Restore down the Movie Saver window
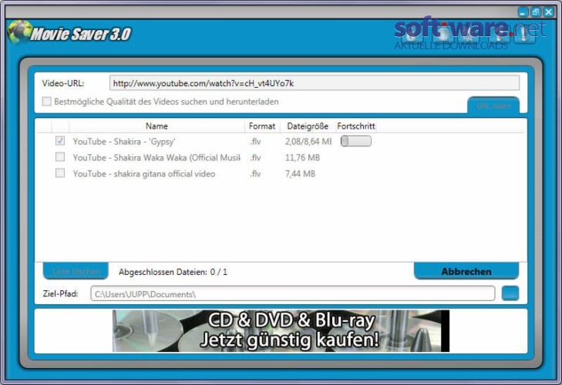 (536, 12)
